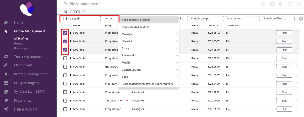Viewport: 304px width, 117px height.
Task: Click Start button for the last profile
Action: pyautogui.click(x=284, y=109)
